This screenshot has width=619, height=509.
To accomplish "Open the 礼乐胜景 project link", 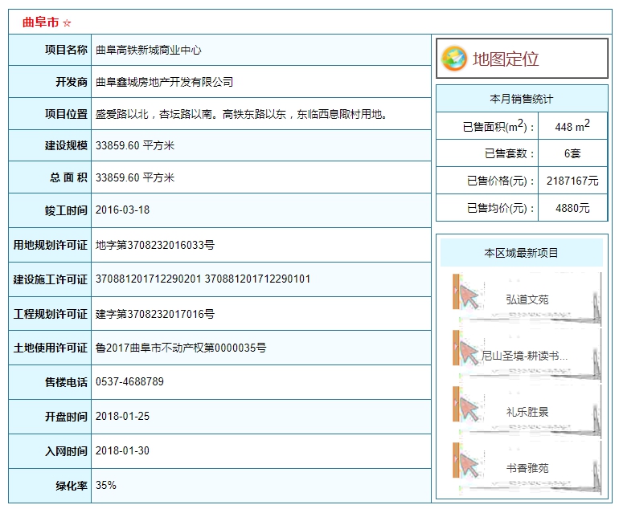I will (x=527, y=412).
